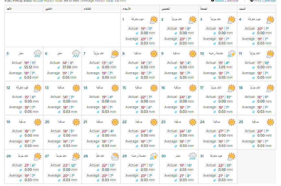Click the raindrop icon beside 55.12 mm
Screen dimensions: 281x186
click(x=20, y=67)
